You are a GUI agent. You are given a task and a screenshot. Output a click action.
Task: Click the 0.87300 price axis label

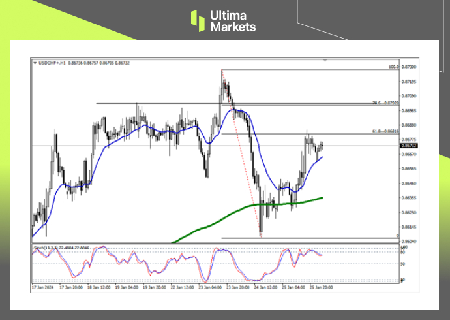click(x=410, y=67)
